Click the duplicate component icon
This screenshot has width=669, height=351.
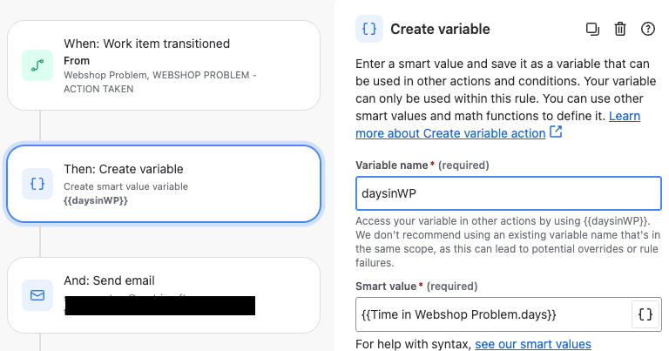(x=592, y=29)
